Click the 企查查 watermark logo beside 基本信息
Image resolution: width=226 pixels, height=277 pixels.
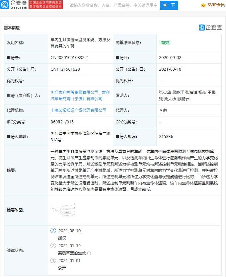[210, 28]
